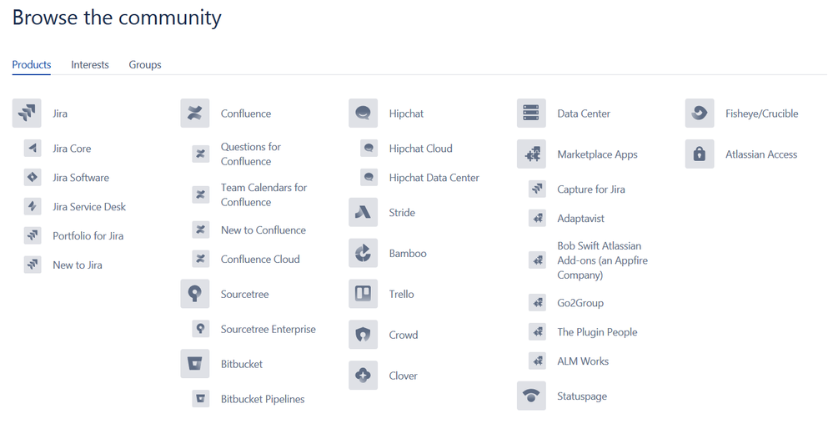Open the Confluence link

click(246, 114)
